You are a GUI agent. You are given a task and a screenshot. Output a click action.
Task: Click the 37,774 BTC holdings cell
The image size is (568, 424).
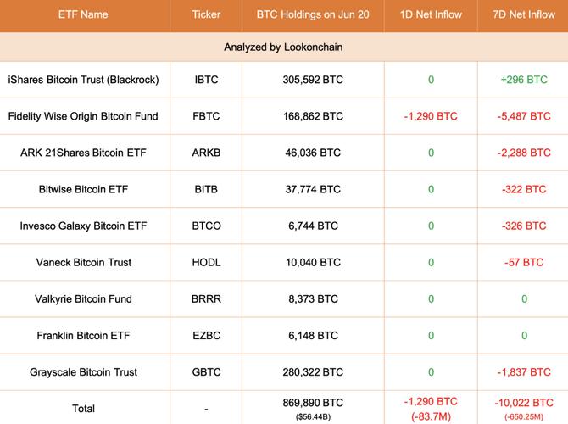[313, 189]
